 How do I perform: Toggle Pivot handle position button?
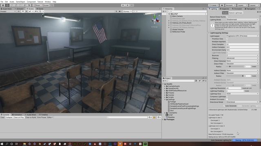coord(37,5)
